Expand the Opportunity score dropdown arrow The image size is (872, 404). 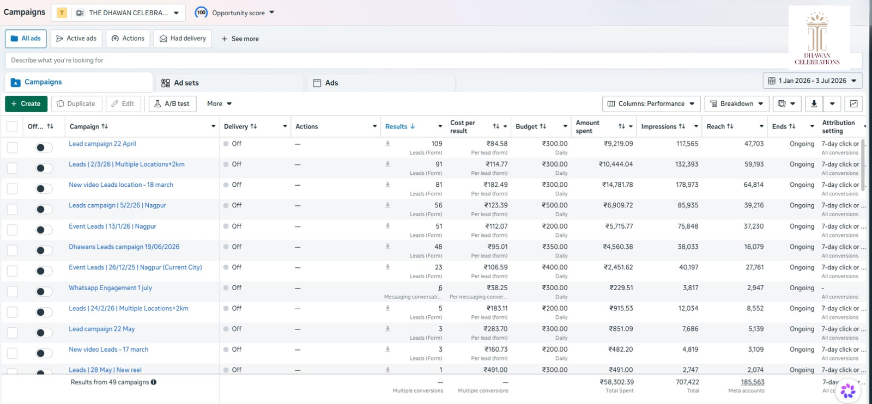pos(272,13)
